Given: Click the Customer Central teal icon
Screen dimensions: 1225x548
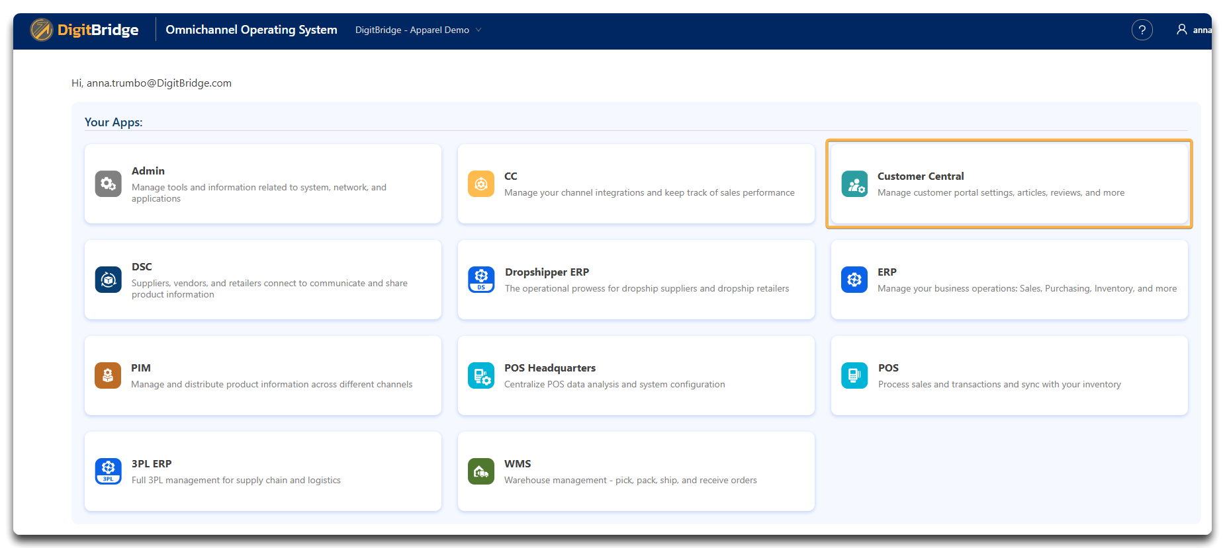Looking at the screenshot, I should coord(854,184).
